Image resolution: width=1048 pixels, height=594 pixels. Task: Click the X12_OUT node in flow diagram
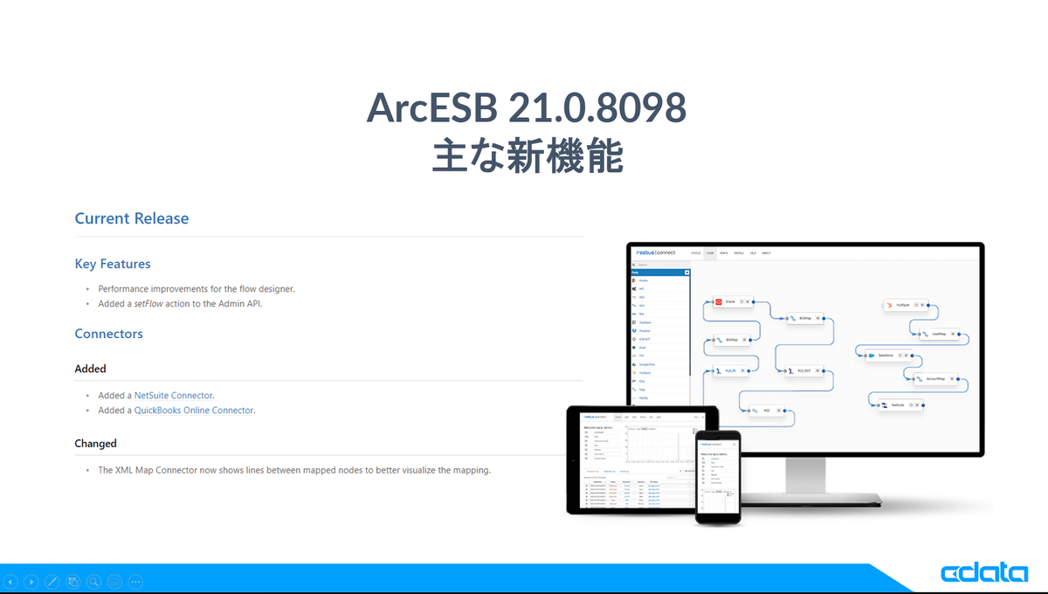[x=803, y=370]
